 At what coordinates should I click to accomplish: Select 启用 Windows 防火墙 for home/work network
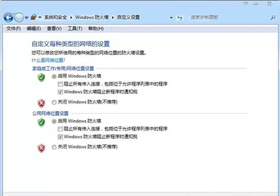pyautogui.click(x=54, y=77)
